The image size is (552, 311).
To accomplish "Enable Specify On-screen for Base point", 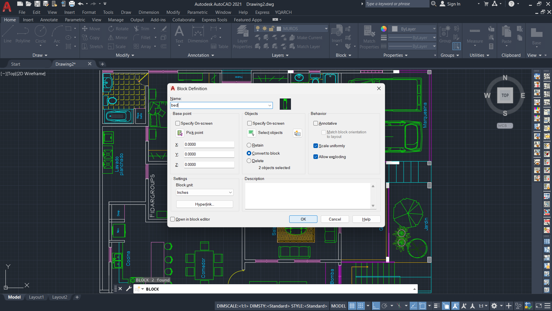I will (178, 123).
